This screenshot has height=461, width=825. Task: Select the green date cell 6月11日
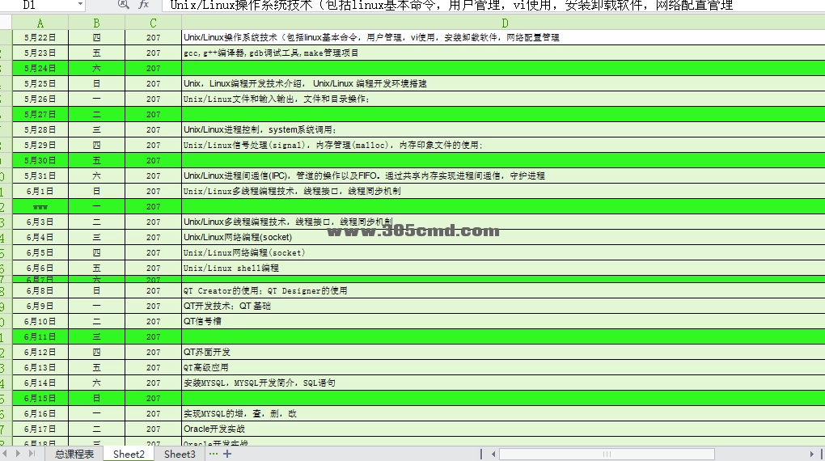click(x=40, y=336)
